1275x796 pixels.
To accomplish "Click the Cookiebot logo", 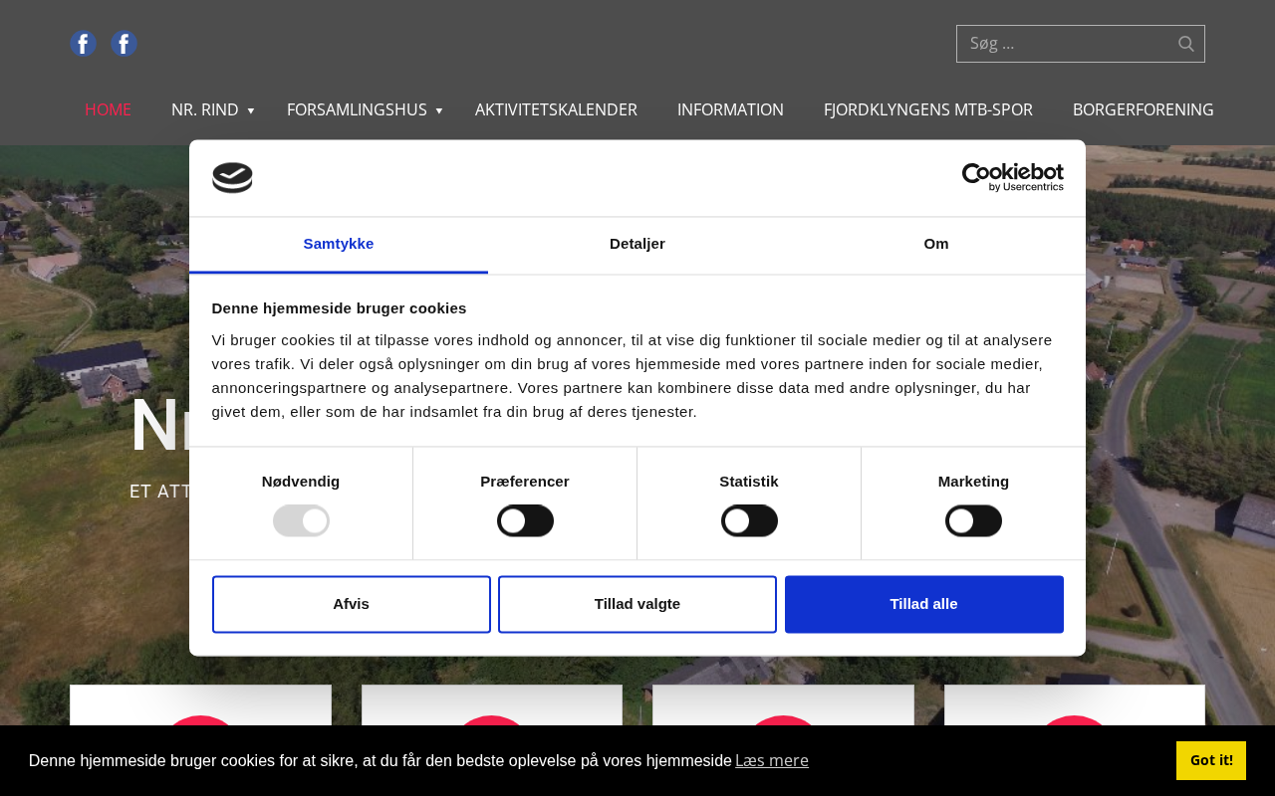I will tap(1012, 177).
